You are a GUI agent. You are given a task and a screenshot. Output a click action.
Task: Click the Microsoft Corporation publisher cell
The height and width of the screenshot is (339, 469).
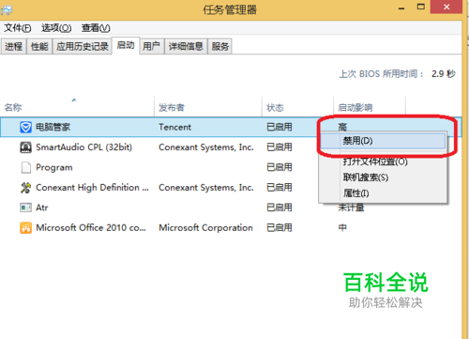click(205, 228)
